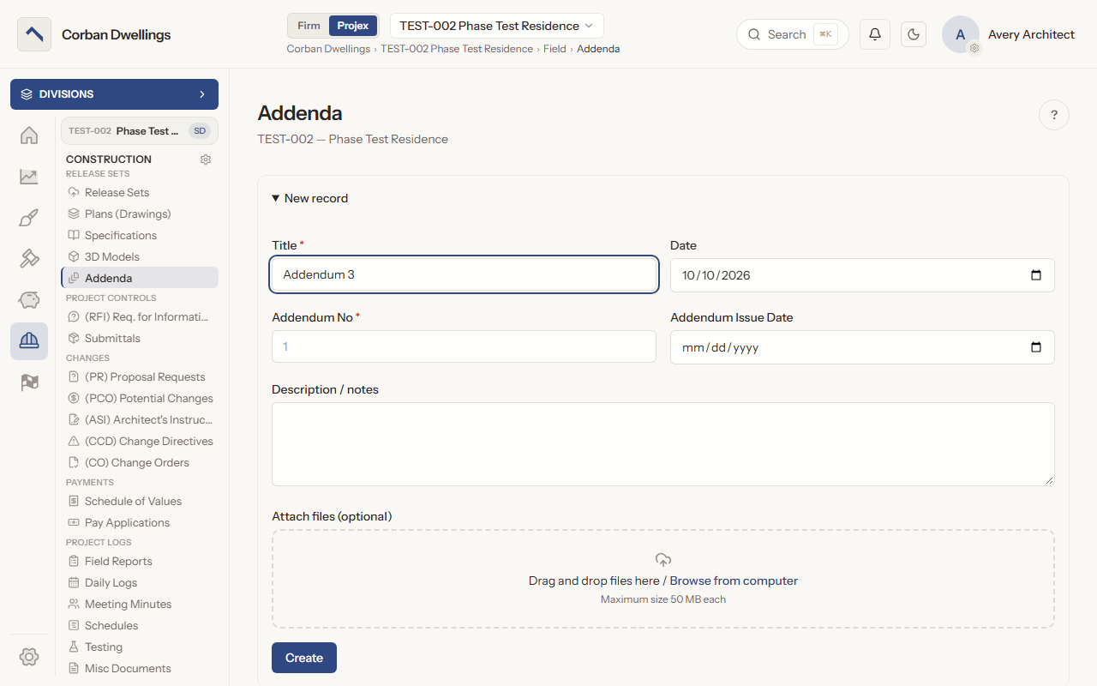
Task: Click Browse from computer link
Action: (x=734, y=581)
